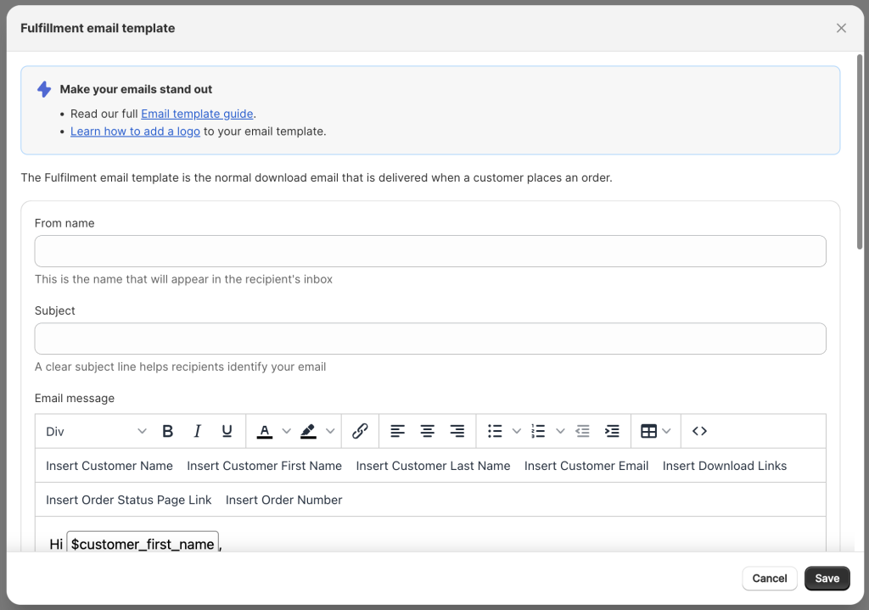The image size is (869, 610).
Task: Increase indent in the email message
Action: coord(612,431)
